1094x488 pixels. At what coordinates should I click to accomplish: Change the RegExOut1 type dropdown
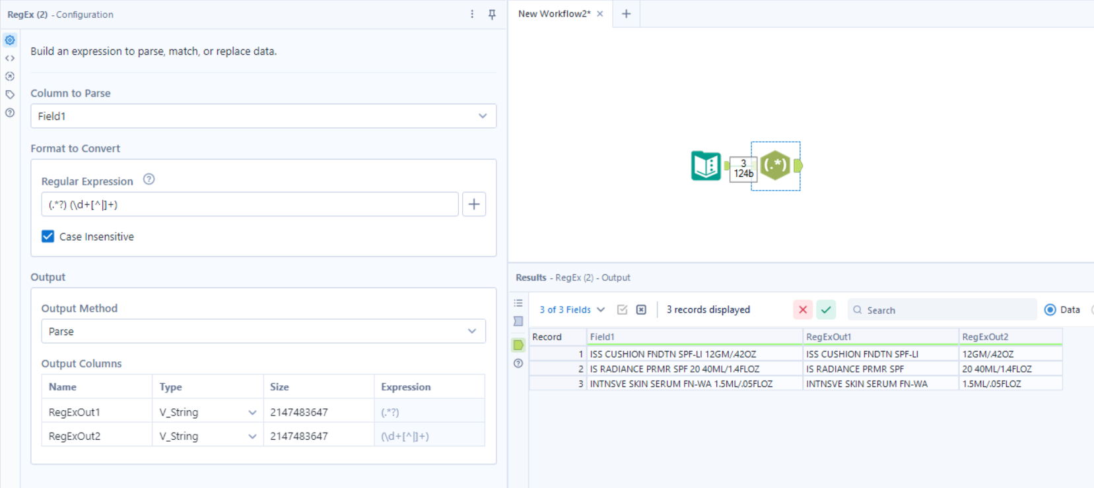pos(208,412)
